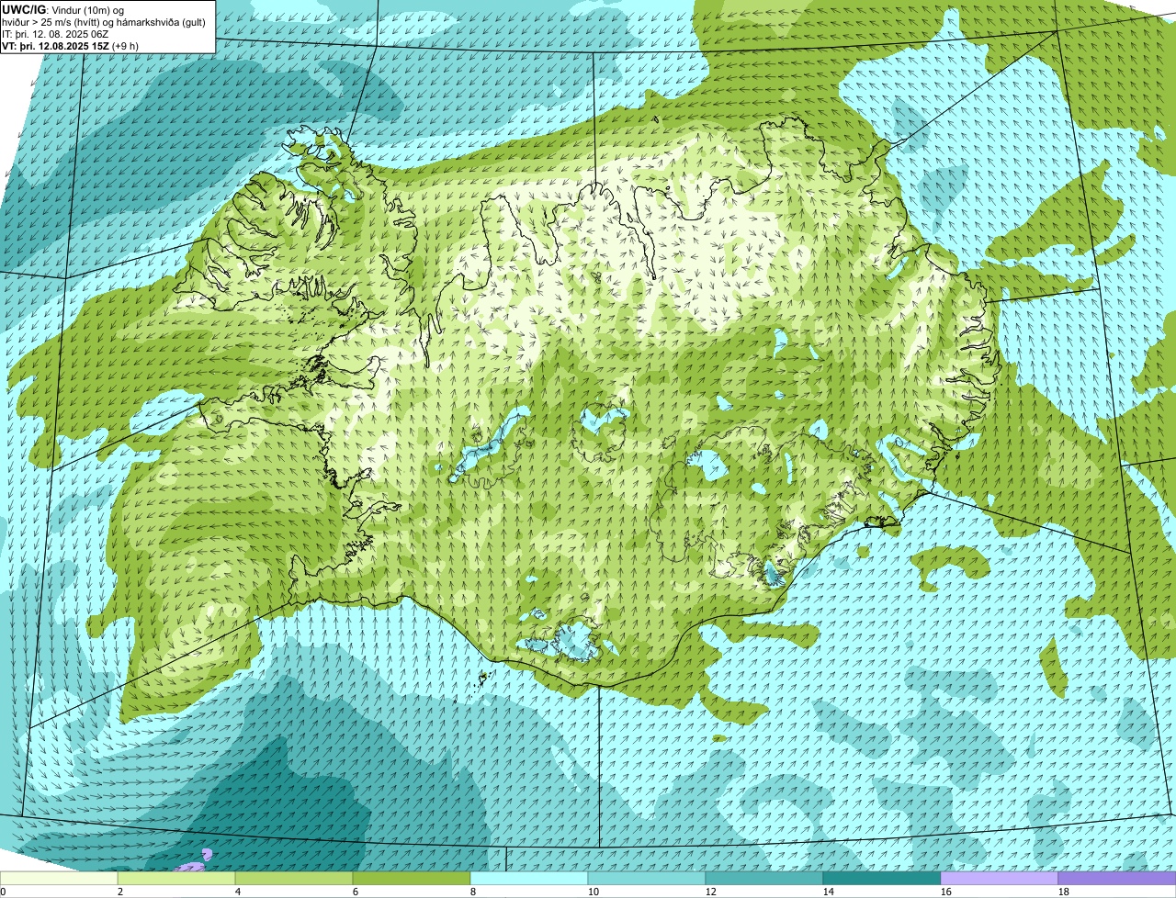This screenshot has width=1176, height=898.
Task: Click the '8' label on the color scale
Action: [x=473, y=892]
